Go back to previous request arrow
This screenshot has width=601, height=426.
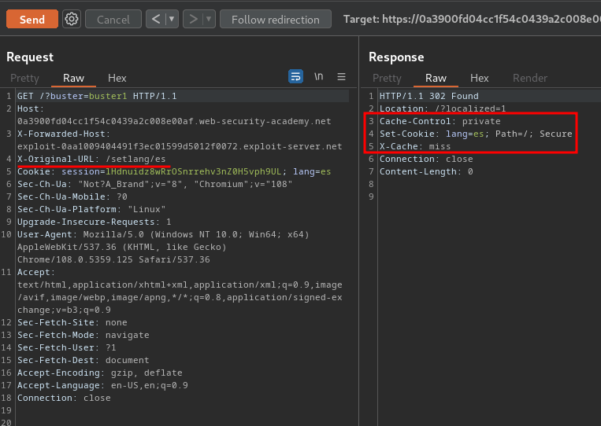(x=156, y=19)
